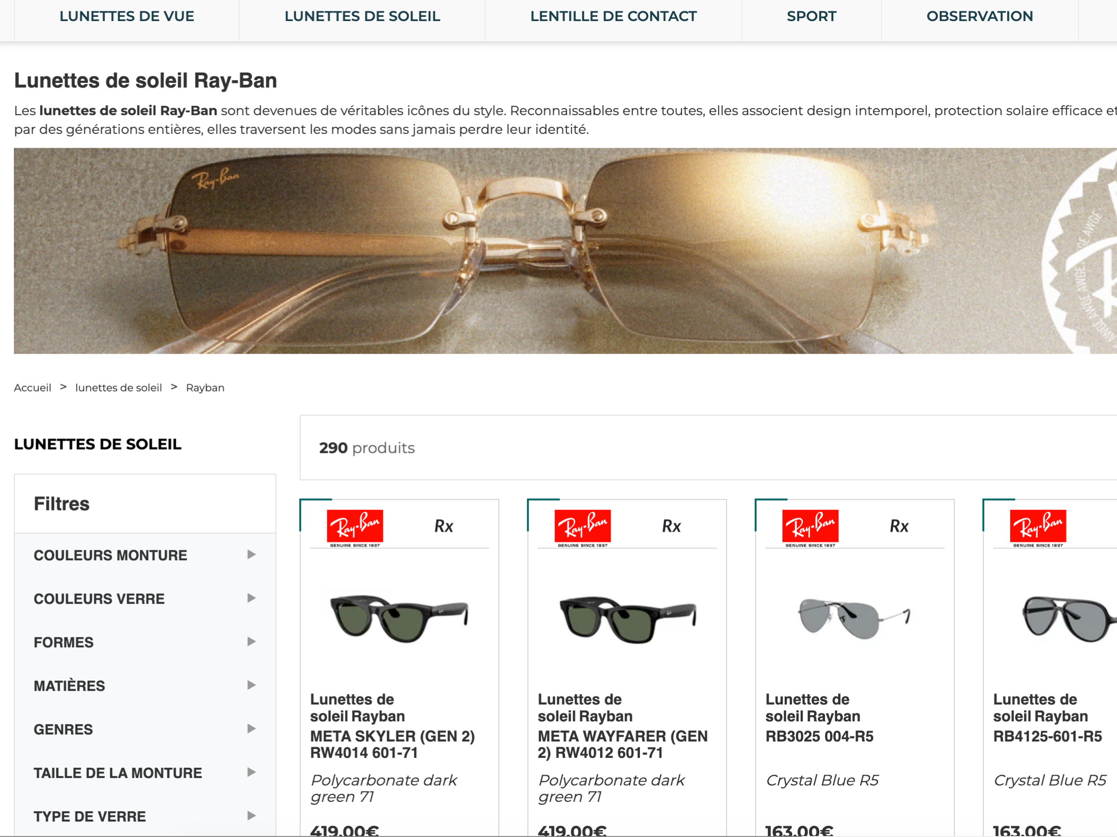Viewport: 1117px width, 837px height.
Task: Click the Rayban breadcrumb link
Action: 205,387
